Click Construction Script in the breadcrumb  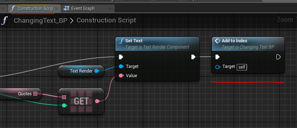[x=106, y=20]
